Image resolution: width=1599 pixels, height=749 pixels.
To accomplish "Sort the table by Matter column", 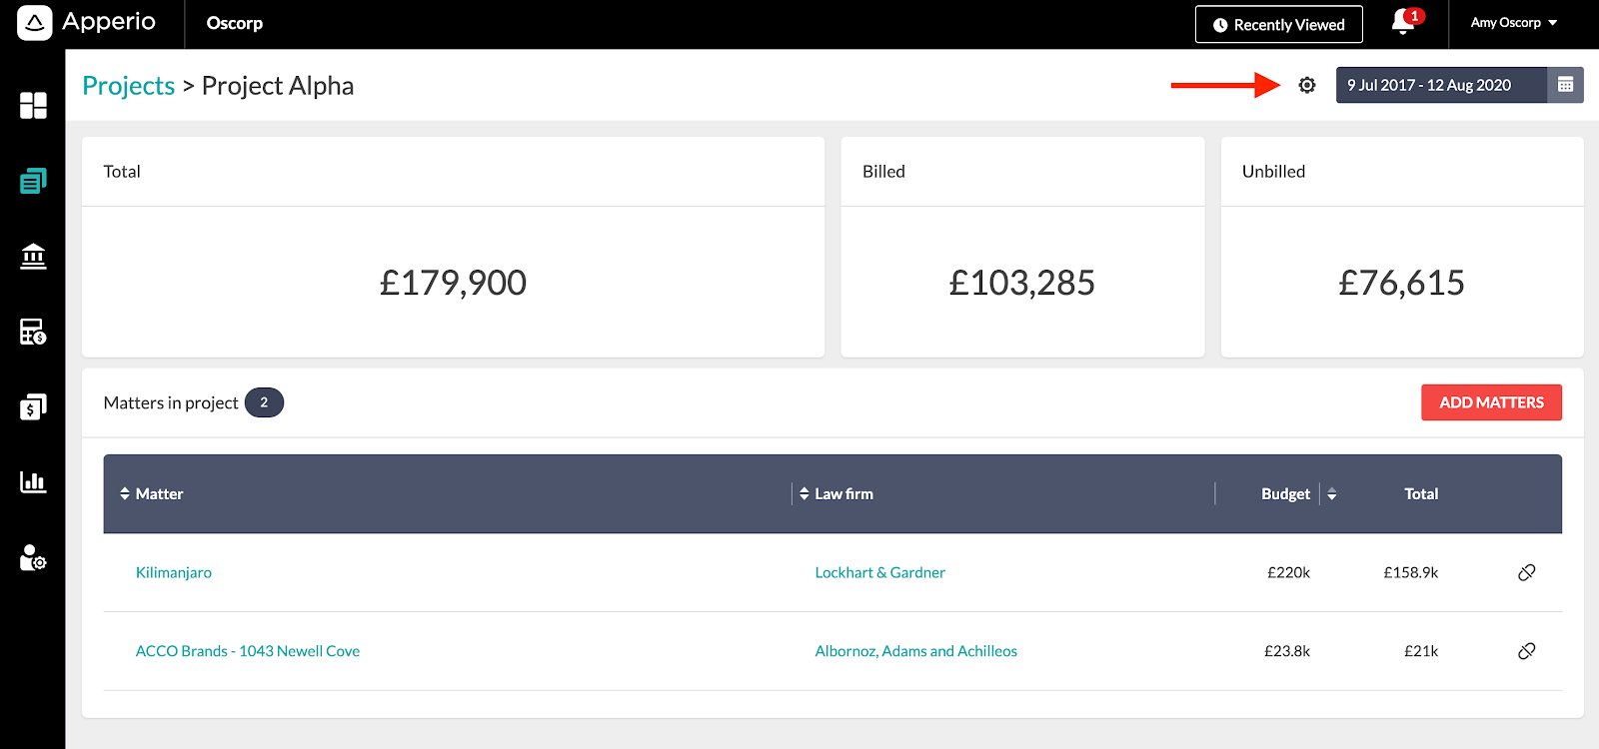I will (x=152, y=493).
